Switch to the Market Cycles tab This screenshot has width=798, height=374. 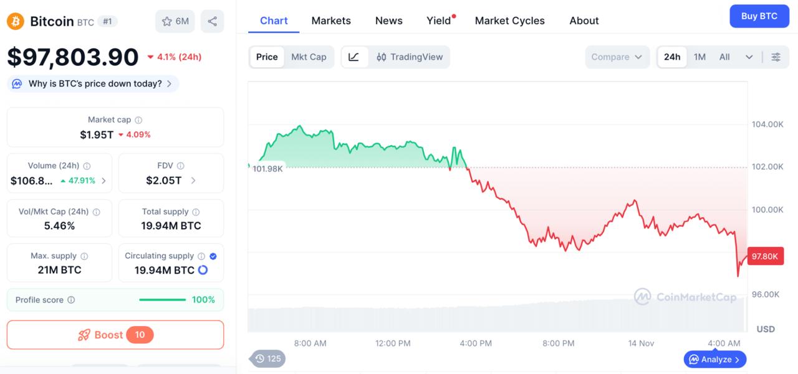coord(509,21)
